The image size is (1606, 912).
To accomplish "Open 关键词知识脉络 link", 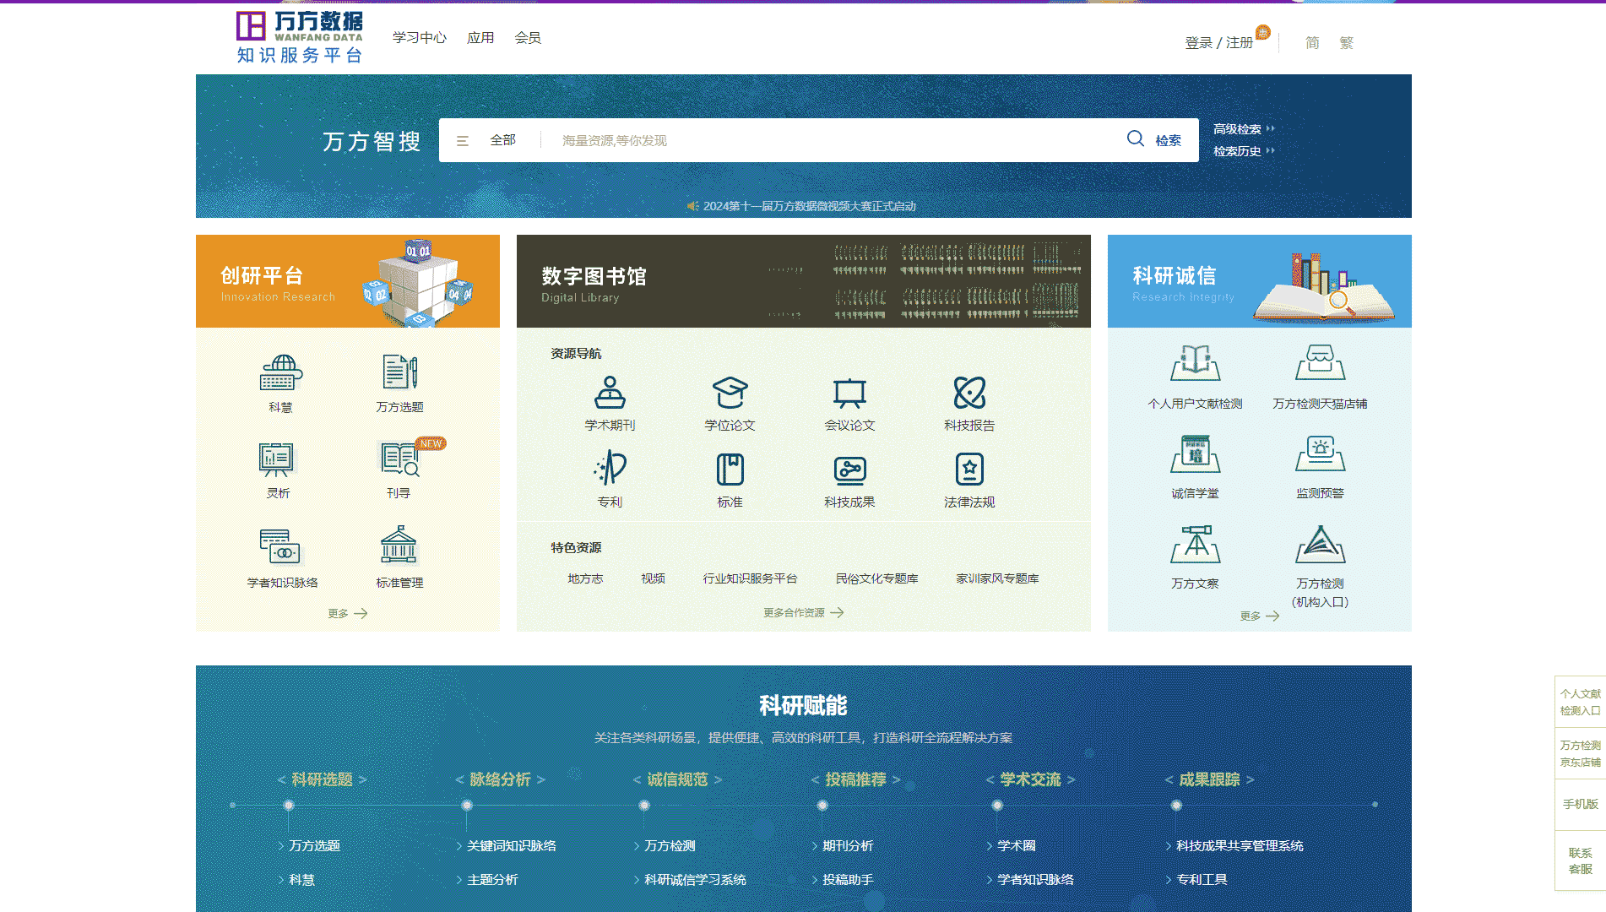I will [x=512, y=846].
